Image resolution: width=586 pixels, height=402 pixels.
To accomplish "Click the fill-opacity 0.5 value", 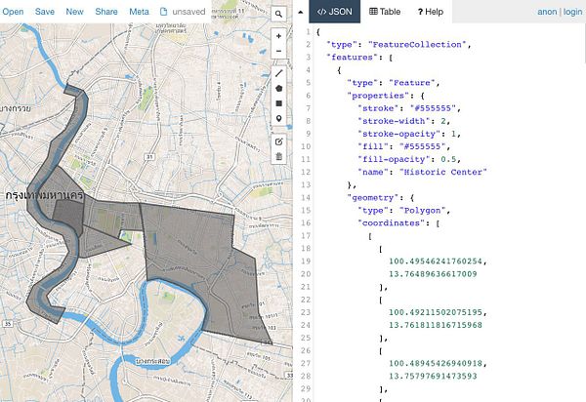I will (448, 159).
